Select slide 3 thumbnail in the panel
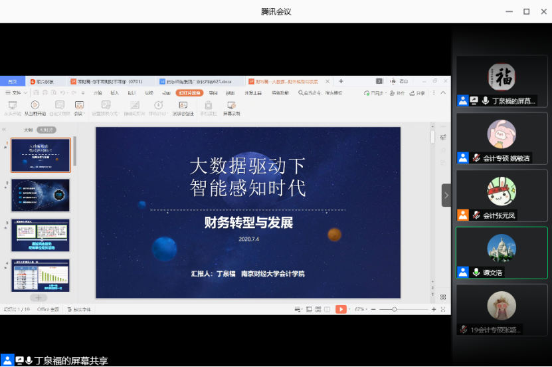 click(x=41, y=235)
